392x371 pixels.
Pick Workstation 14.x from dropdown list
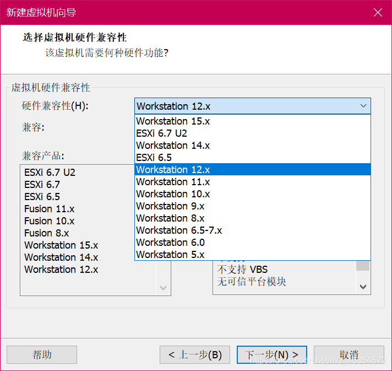253,146
